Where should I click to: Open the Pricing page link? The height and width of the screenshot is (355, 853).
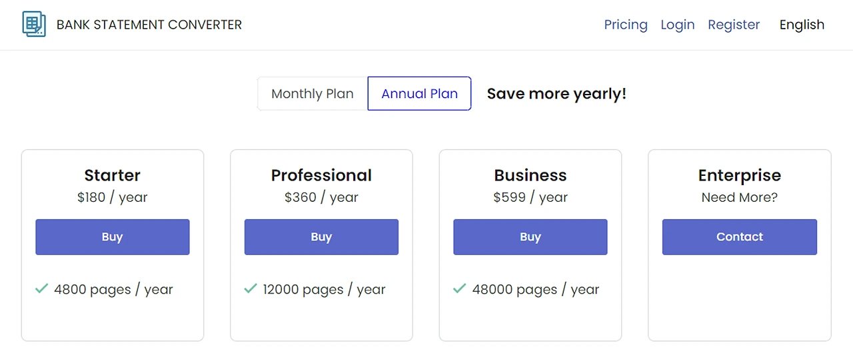[626, 25]
